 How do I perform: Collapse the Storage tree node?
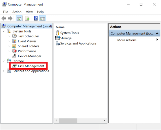(4, 61)
